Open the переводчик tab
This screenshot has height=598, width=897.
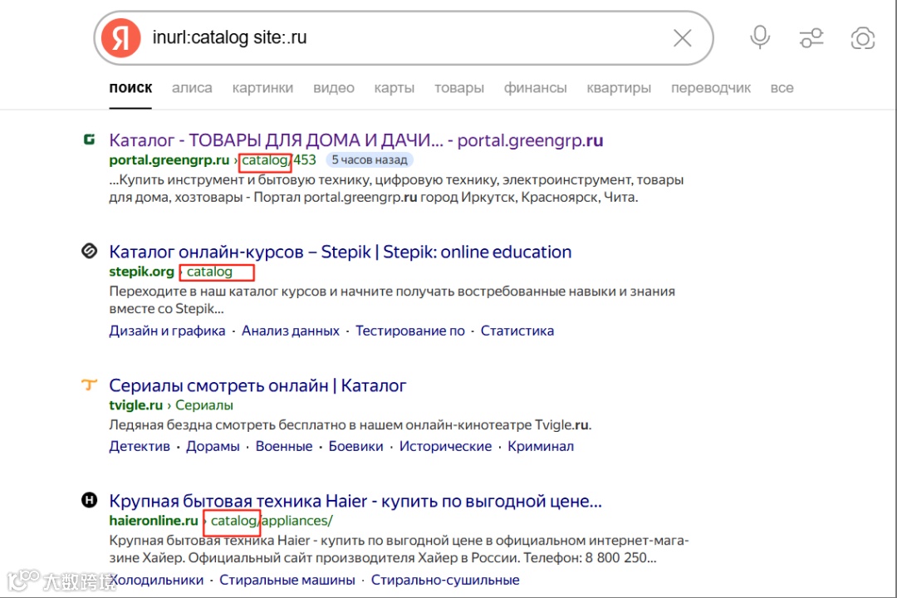click(x=710, y=88)
